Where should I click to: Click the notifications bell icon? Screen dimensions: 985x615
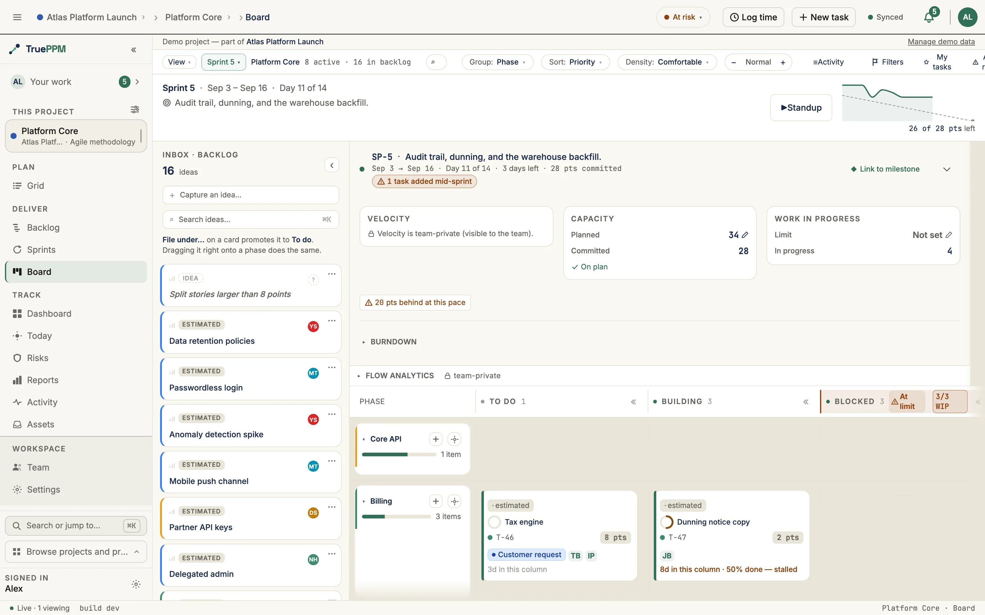click(929, 17)
